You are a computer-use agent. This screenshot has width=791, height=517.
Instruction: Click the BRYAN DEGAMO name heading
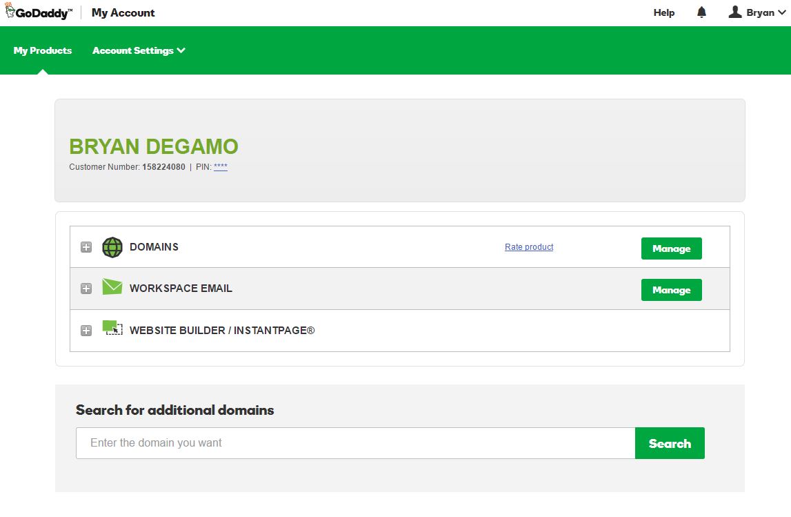pyautogui.click(x=153, y=146)
